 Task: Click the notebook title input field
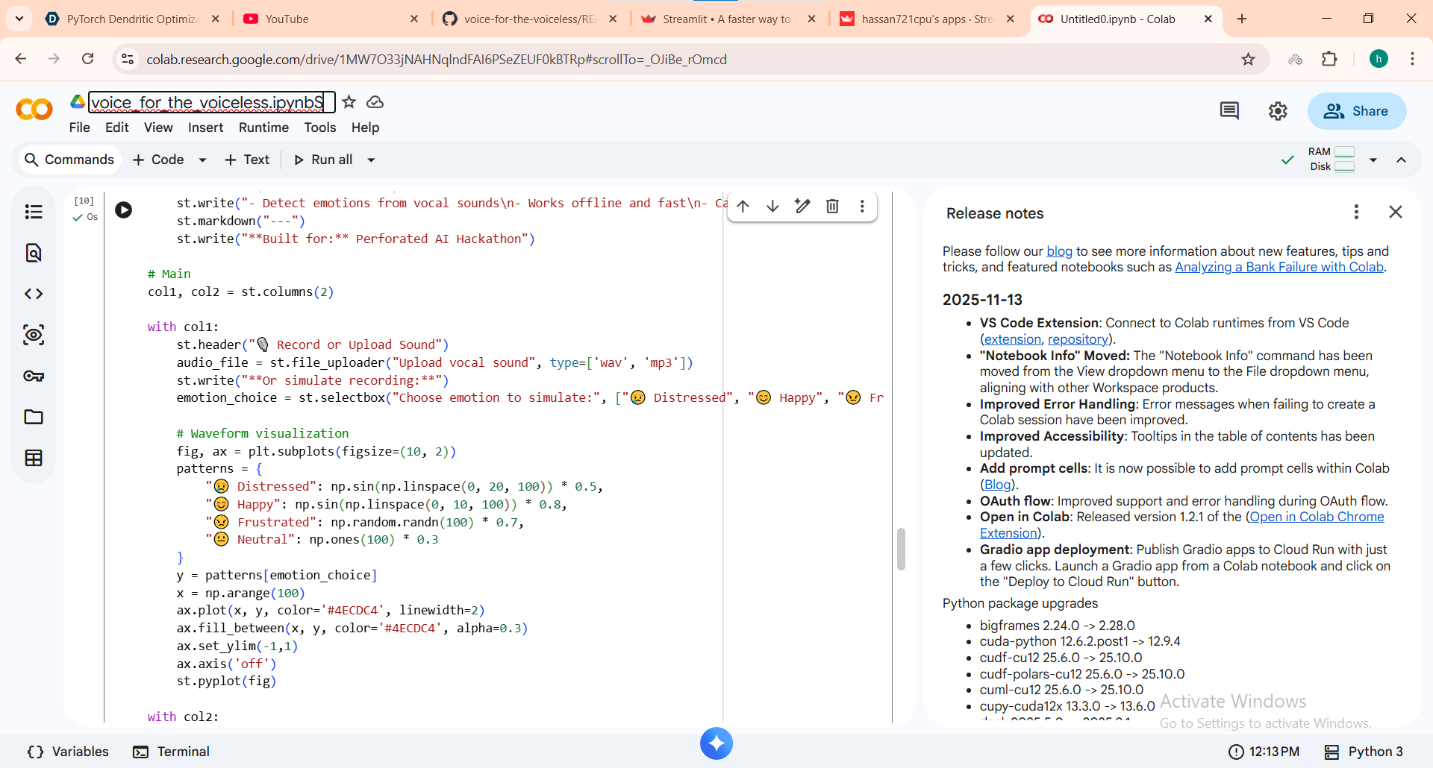(212, 102)
